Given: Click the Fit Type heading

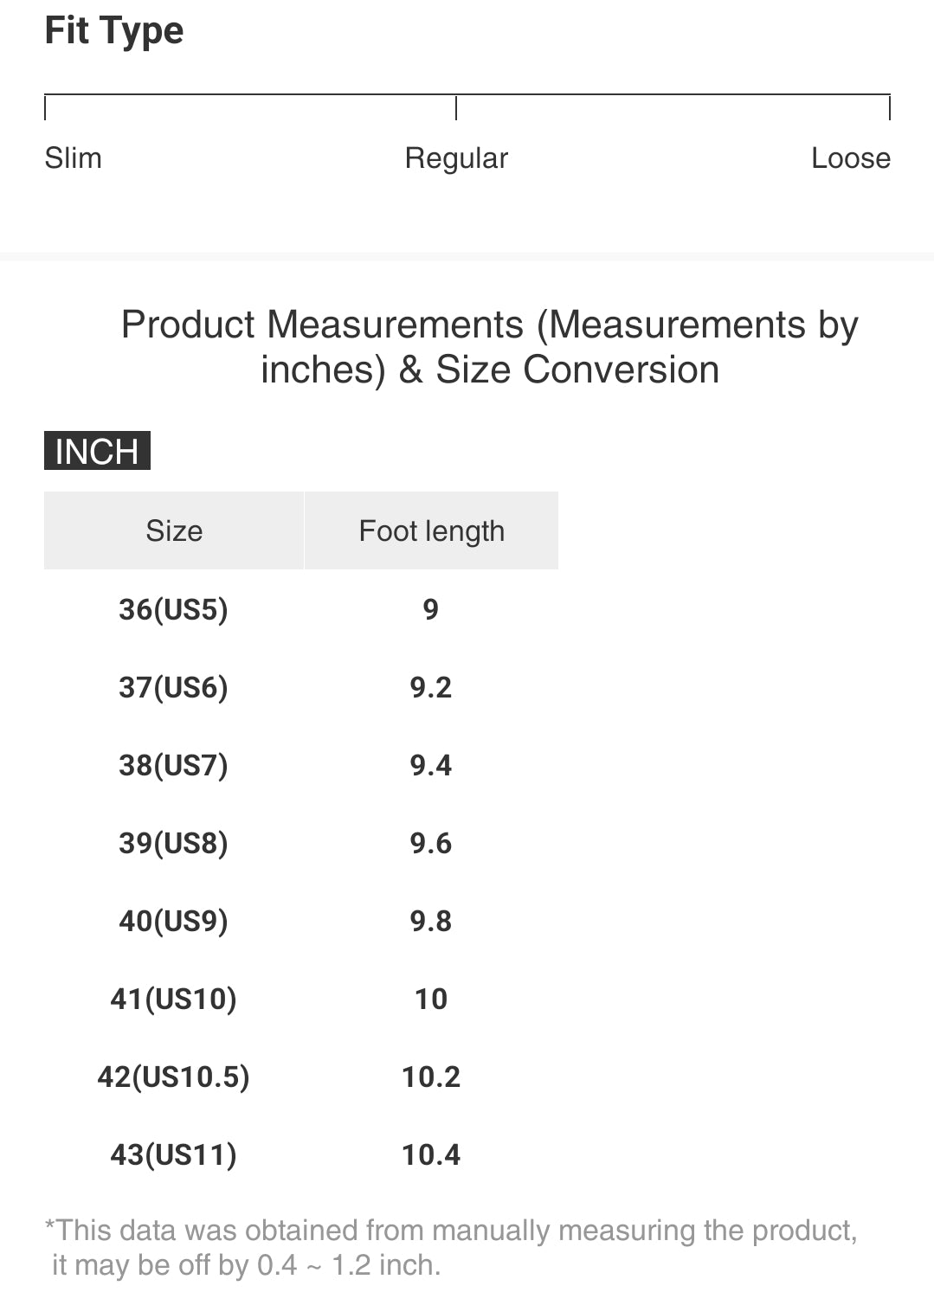Looking at the screenshot, I should point(114,32).
